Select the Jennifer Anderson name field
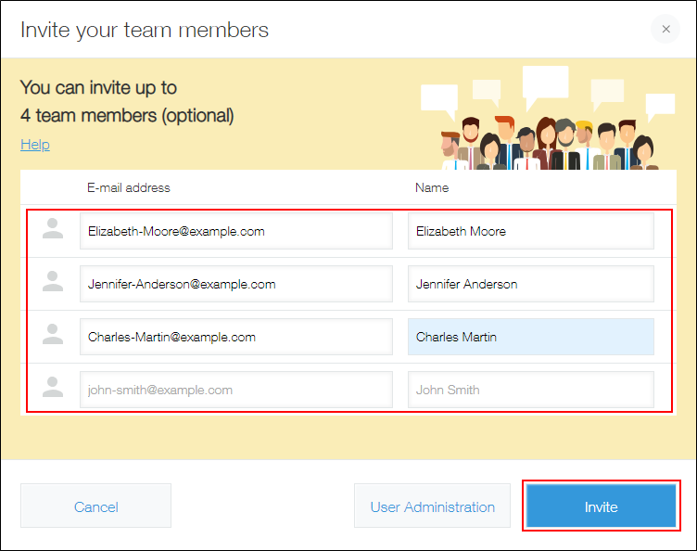The width and height of the screenshot is (697, 551). pos(530,284)
